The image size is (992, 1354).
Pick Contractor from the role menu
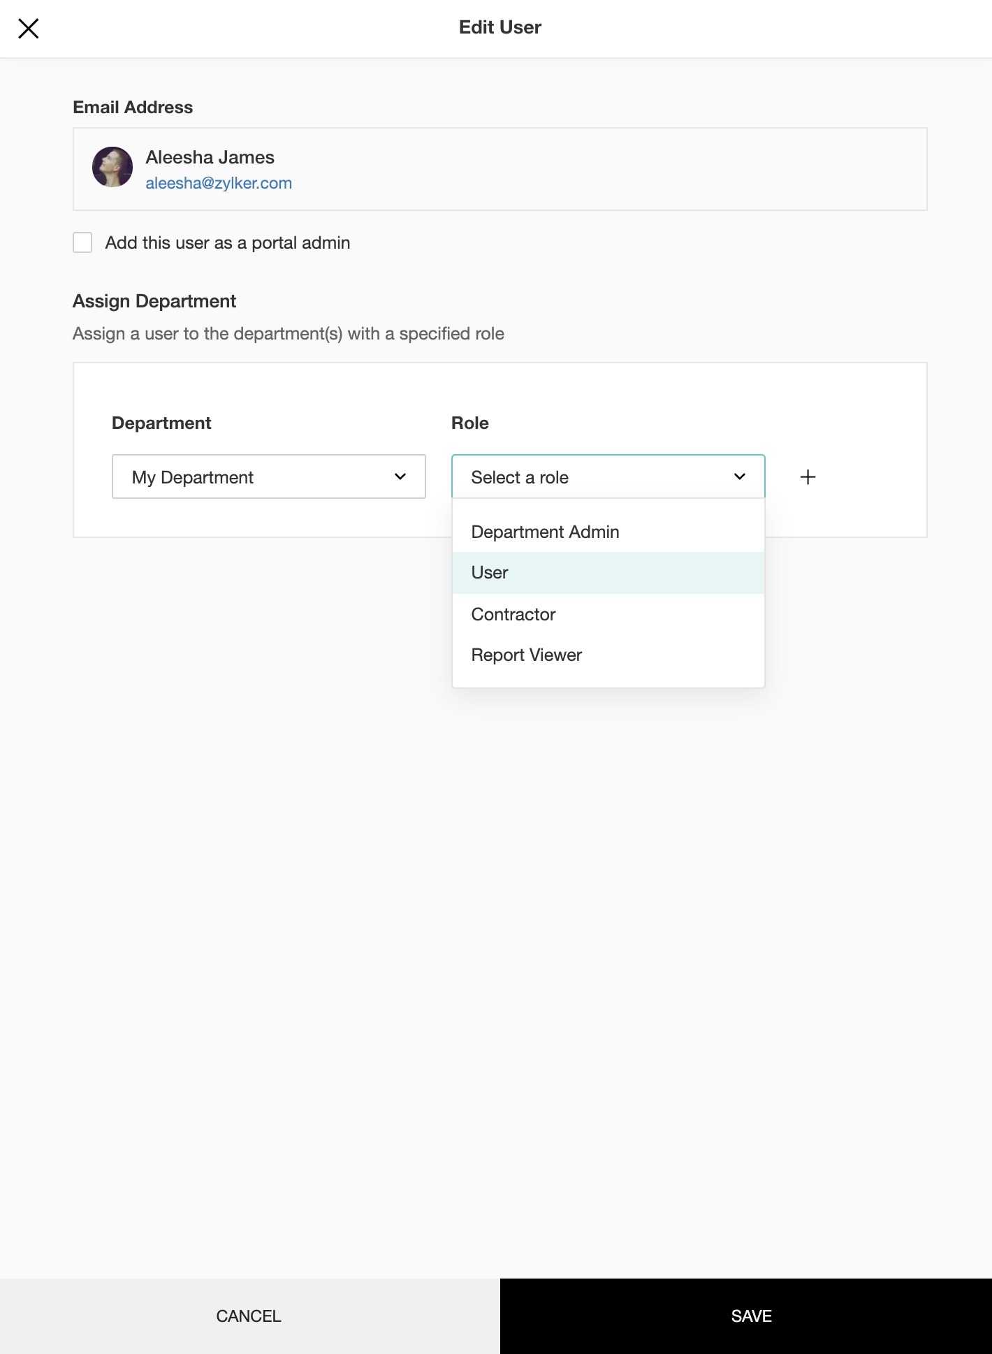[513, 614]
